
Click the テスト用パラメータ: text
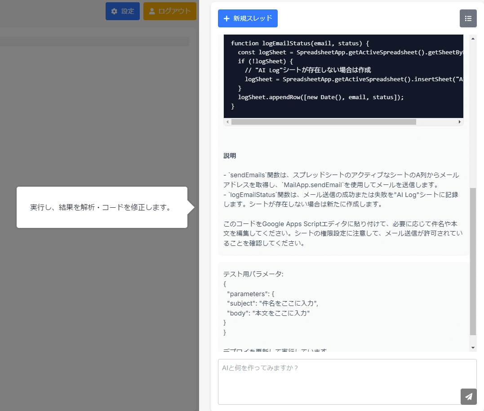pyautogui.click(x=253, y=274)
